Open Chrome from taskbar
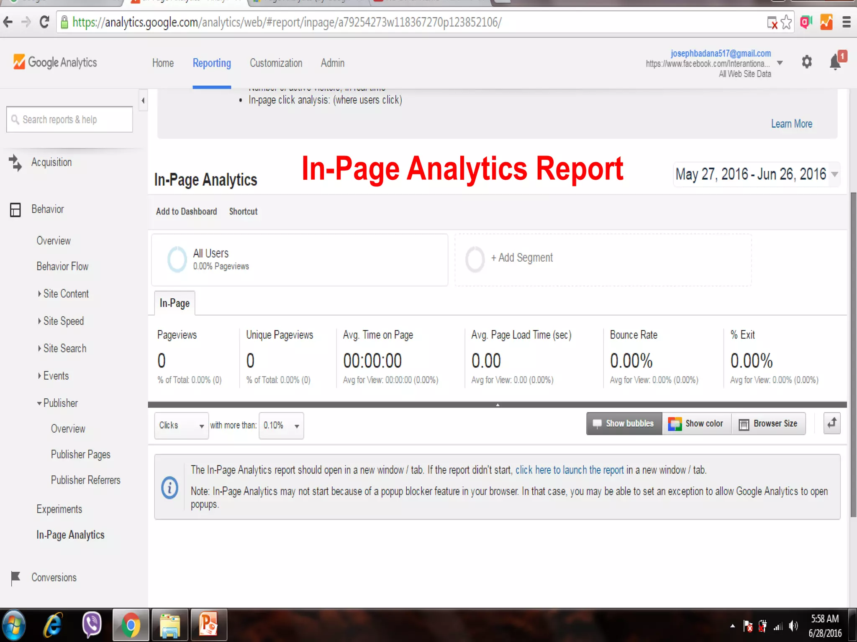The image size is (857, 642). (131, 625)
